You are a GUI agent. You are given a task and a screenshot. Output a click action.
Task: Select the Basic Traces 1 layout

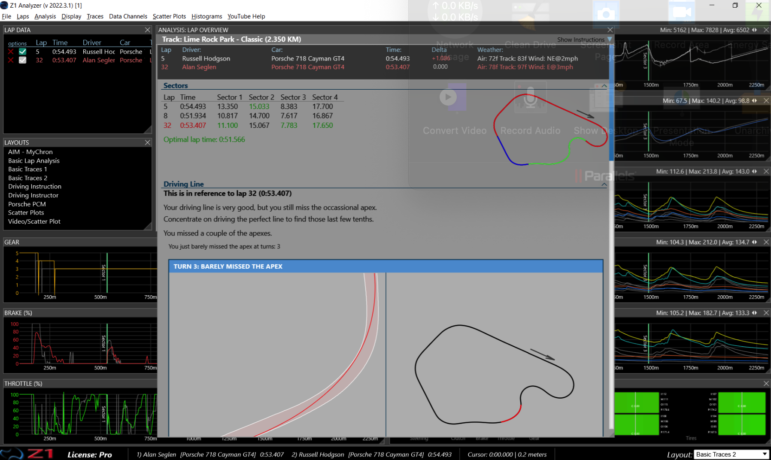coord(27,169)
